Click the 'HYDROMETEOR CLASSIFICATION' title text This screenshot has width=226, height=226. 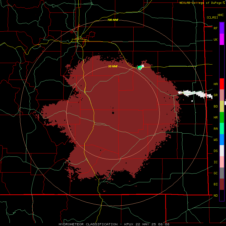(x=88, y=224)
